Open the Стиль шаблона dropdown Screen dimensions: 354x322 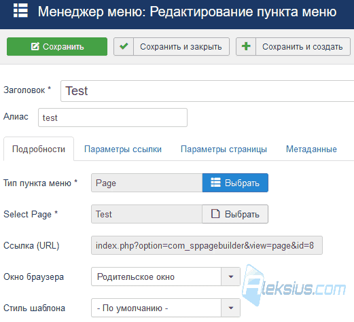click(166, 308)
